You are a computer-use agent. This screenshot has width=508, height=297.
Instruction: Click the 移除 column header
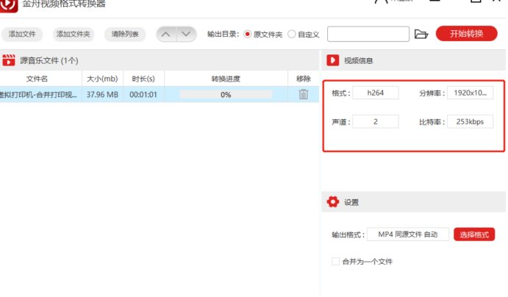(x=303, y=79)
